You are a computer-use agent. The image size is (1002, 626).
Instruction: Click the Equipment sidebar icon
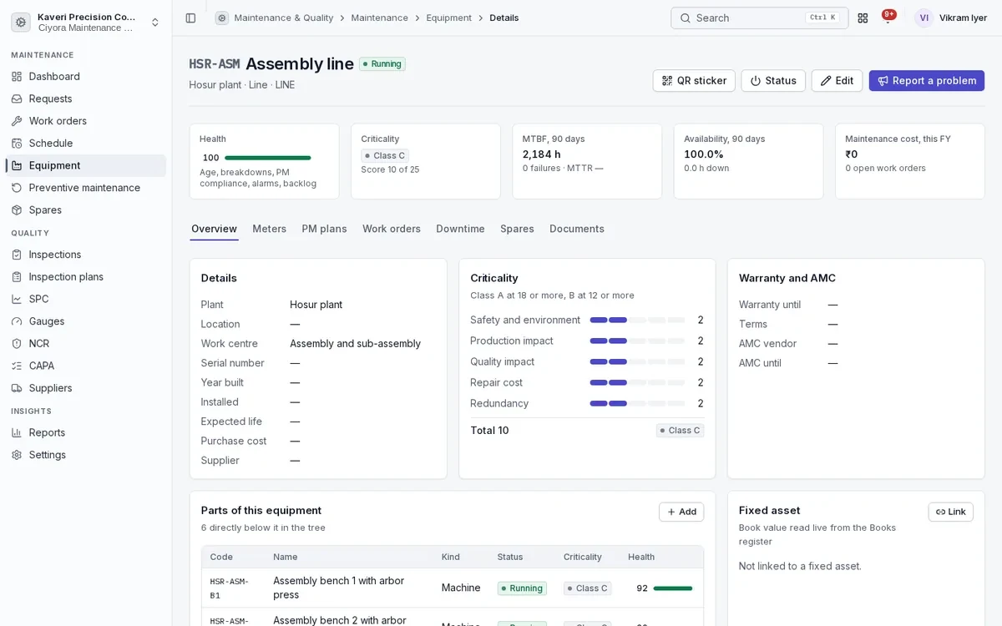pyautogui.click(x=17, y=165)
